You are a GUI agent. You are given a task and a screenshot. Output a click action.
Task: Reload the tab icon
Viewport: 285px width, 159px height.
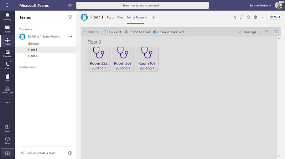pos(248,17)
